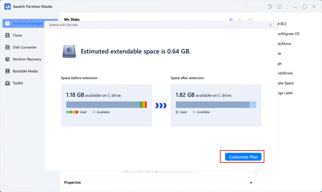Switch My Disks to list view
Viewport: 322px width, 192px height.
pos(240,20)
